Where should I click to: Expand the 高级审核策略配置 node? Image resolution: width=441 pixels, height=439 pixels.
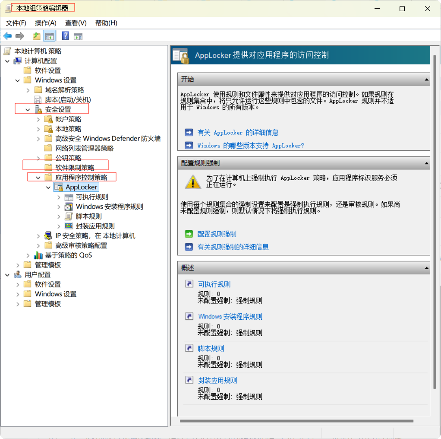[38, 246]
